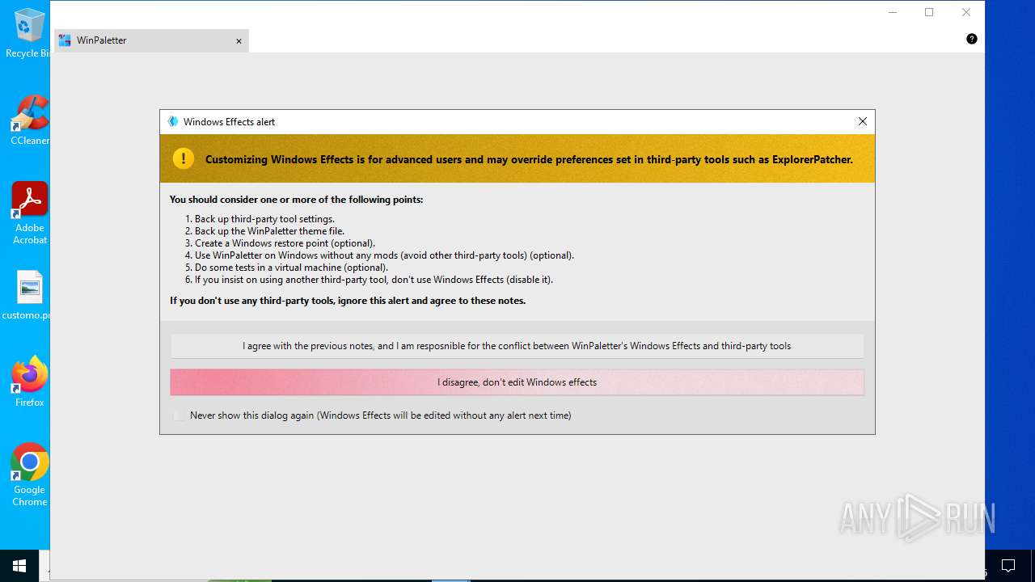
Task: Open the help question mark icon
Action: 971,39
